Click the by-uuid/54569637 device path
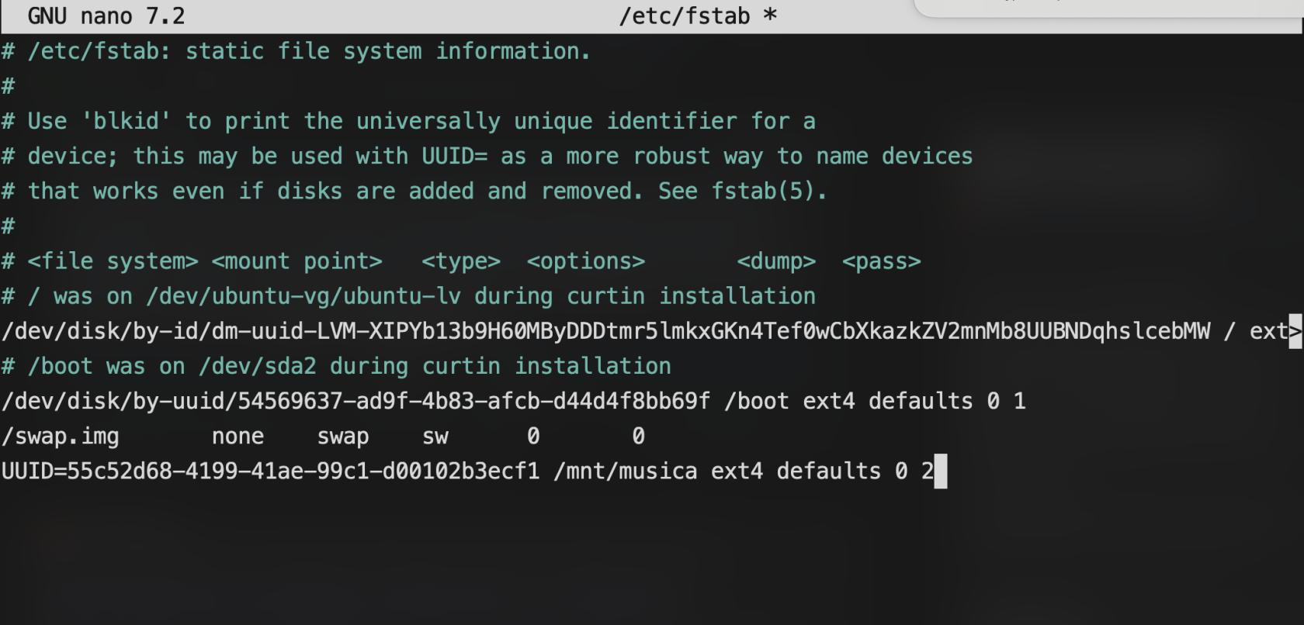1304x625 pixels. [356, 402]
